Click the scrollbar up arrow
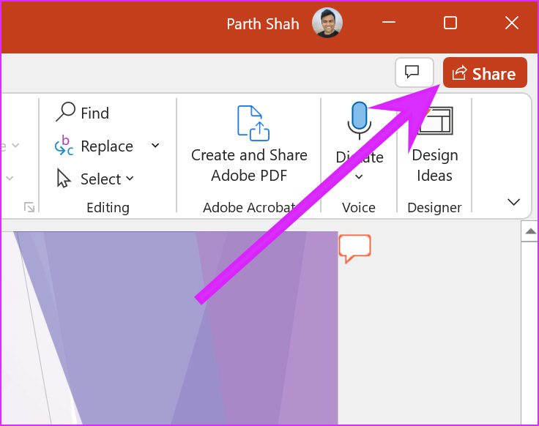 [530, 233]
